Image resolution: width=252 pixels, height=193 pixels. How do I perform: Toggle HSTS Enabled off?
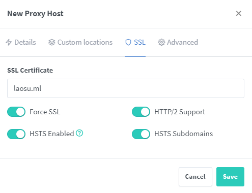[16, 134]
